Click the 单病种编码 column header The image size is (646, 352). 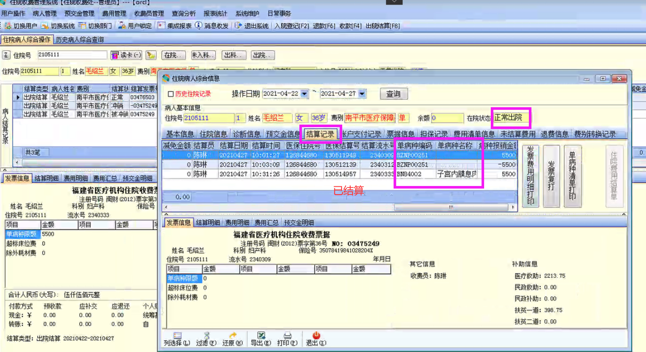pos(415,146)
